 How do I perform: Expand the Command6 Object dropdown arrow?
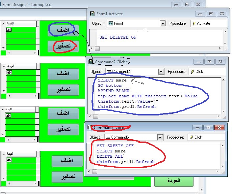pos(160,137)
